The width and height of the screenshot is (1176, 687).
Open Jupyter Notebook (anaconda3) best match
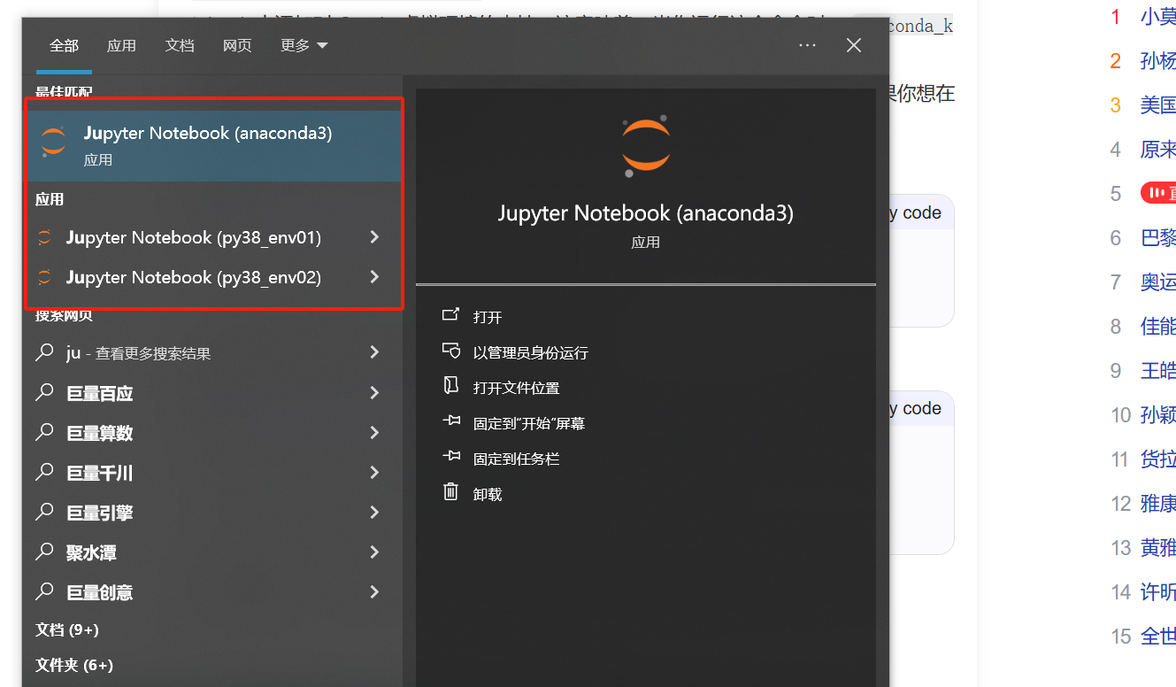(214, 145)
